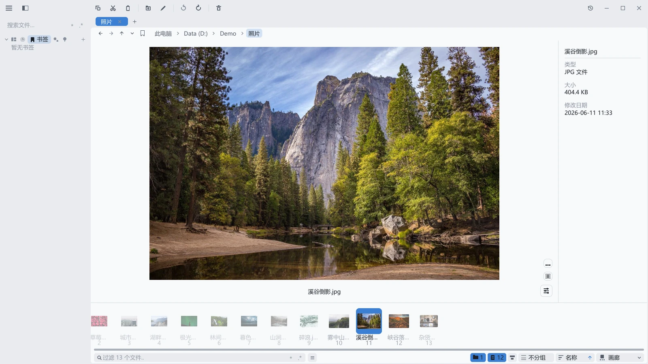Create a new folder via toolbar icon
The image size is (648, 364).
pyautogui.click(x=148, y=8)
